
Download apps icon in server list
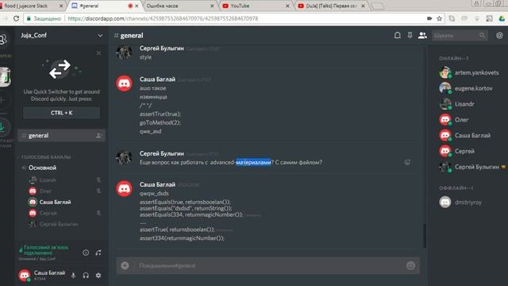tap(3, 127)
